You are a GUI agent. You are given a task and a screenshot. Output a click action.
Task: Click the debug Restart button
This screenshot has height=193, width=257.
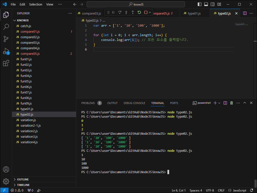click(139, 12)
